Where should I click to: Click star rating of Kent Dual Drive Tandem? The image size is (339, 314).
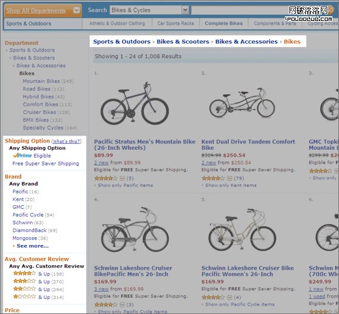point(213,178)
